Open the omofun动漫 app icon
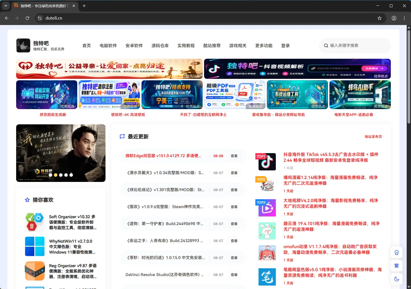This screenshot has width=411, height=289. (x=267, y=254)
